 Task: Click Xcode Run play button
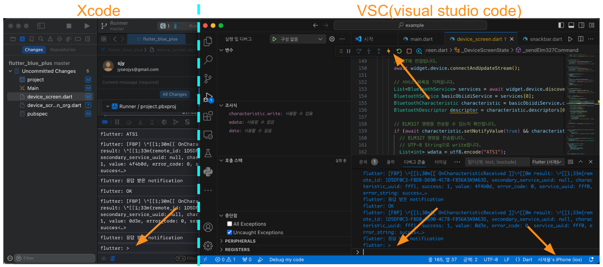87,26
